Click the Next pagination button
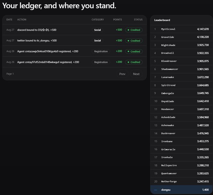Viewport: 213px width, 195px height. tap(136, 74)
